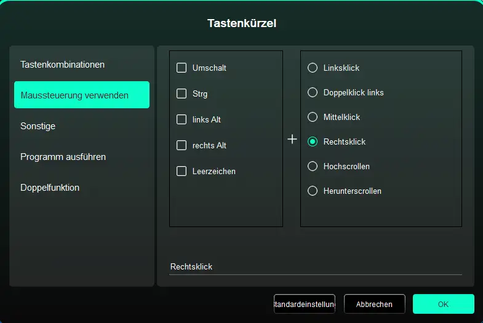The image size is (483, 323).
Task: Switch to the Sonstige section
Action: (x=38, y=126)
